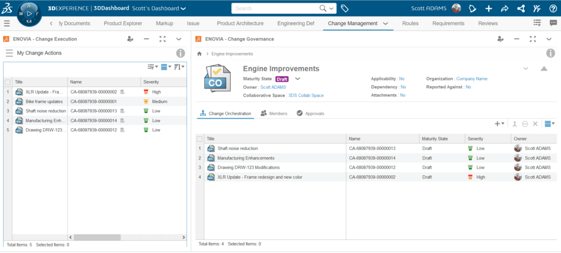The height and width of the screenshot is (253, 561).
Task: Click the remove minus-circle toolbar icon
Action: (525, 124)
